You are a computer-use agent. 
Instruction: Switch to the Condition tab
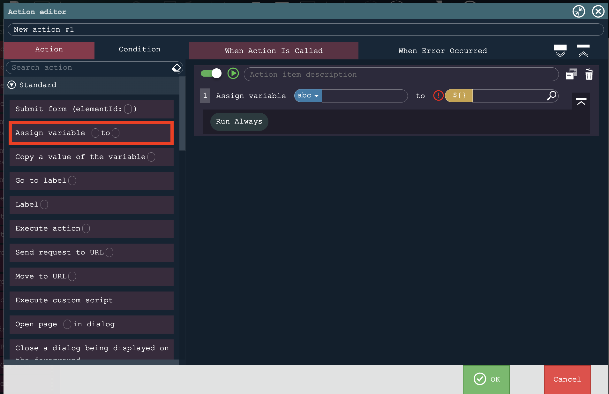click(139, 49)
